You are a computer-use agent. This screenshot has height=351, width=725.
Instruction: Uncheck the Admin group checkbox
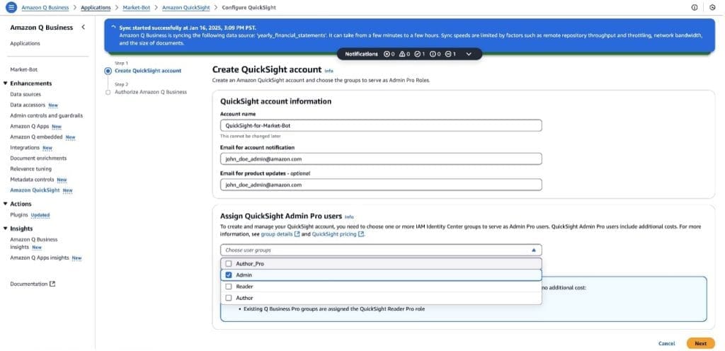point(228,275)
